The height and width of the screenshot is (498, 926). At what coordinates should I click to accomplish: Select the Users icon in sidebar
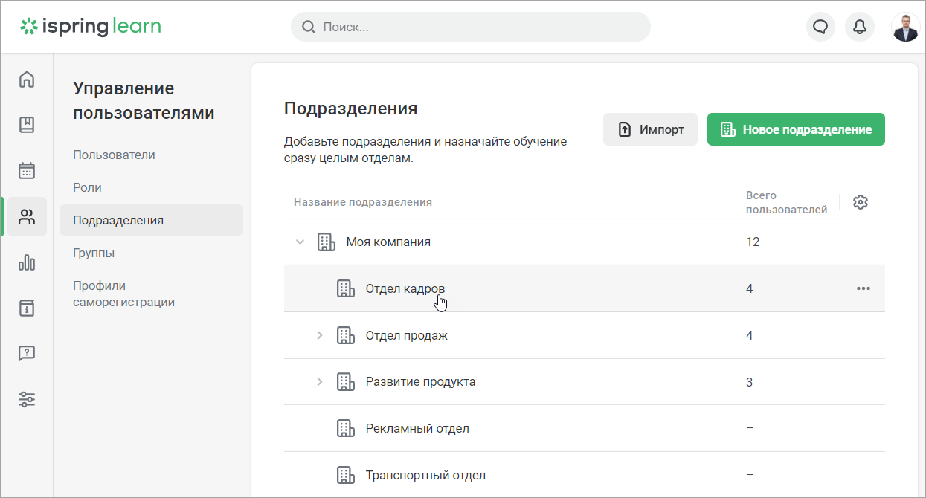coord(27,216)
